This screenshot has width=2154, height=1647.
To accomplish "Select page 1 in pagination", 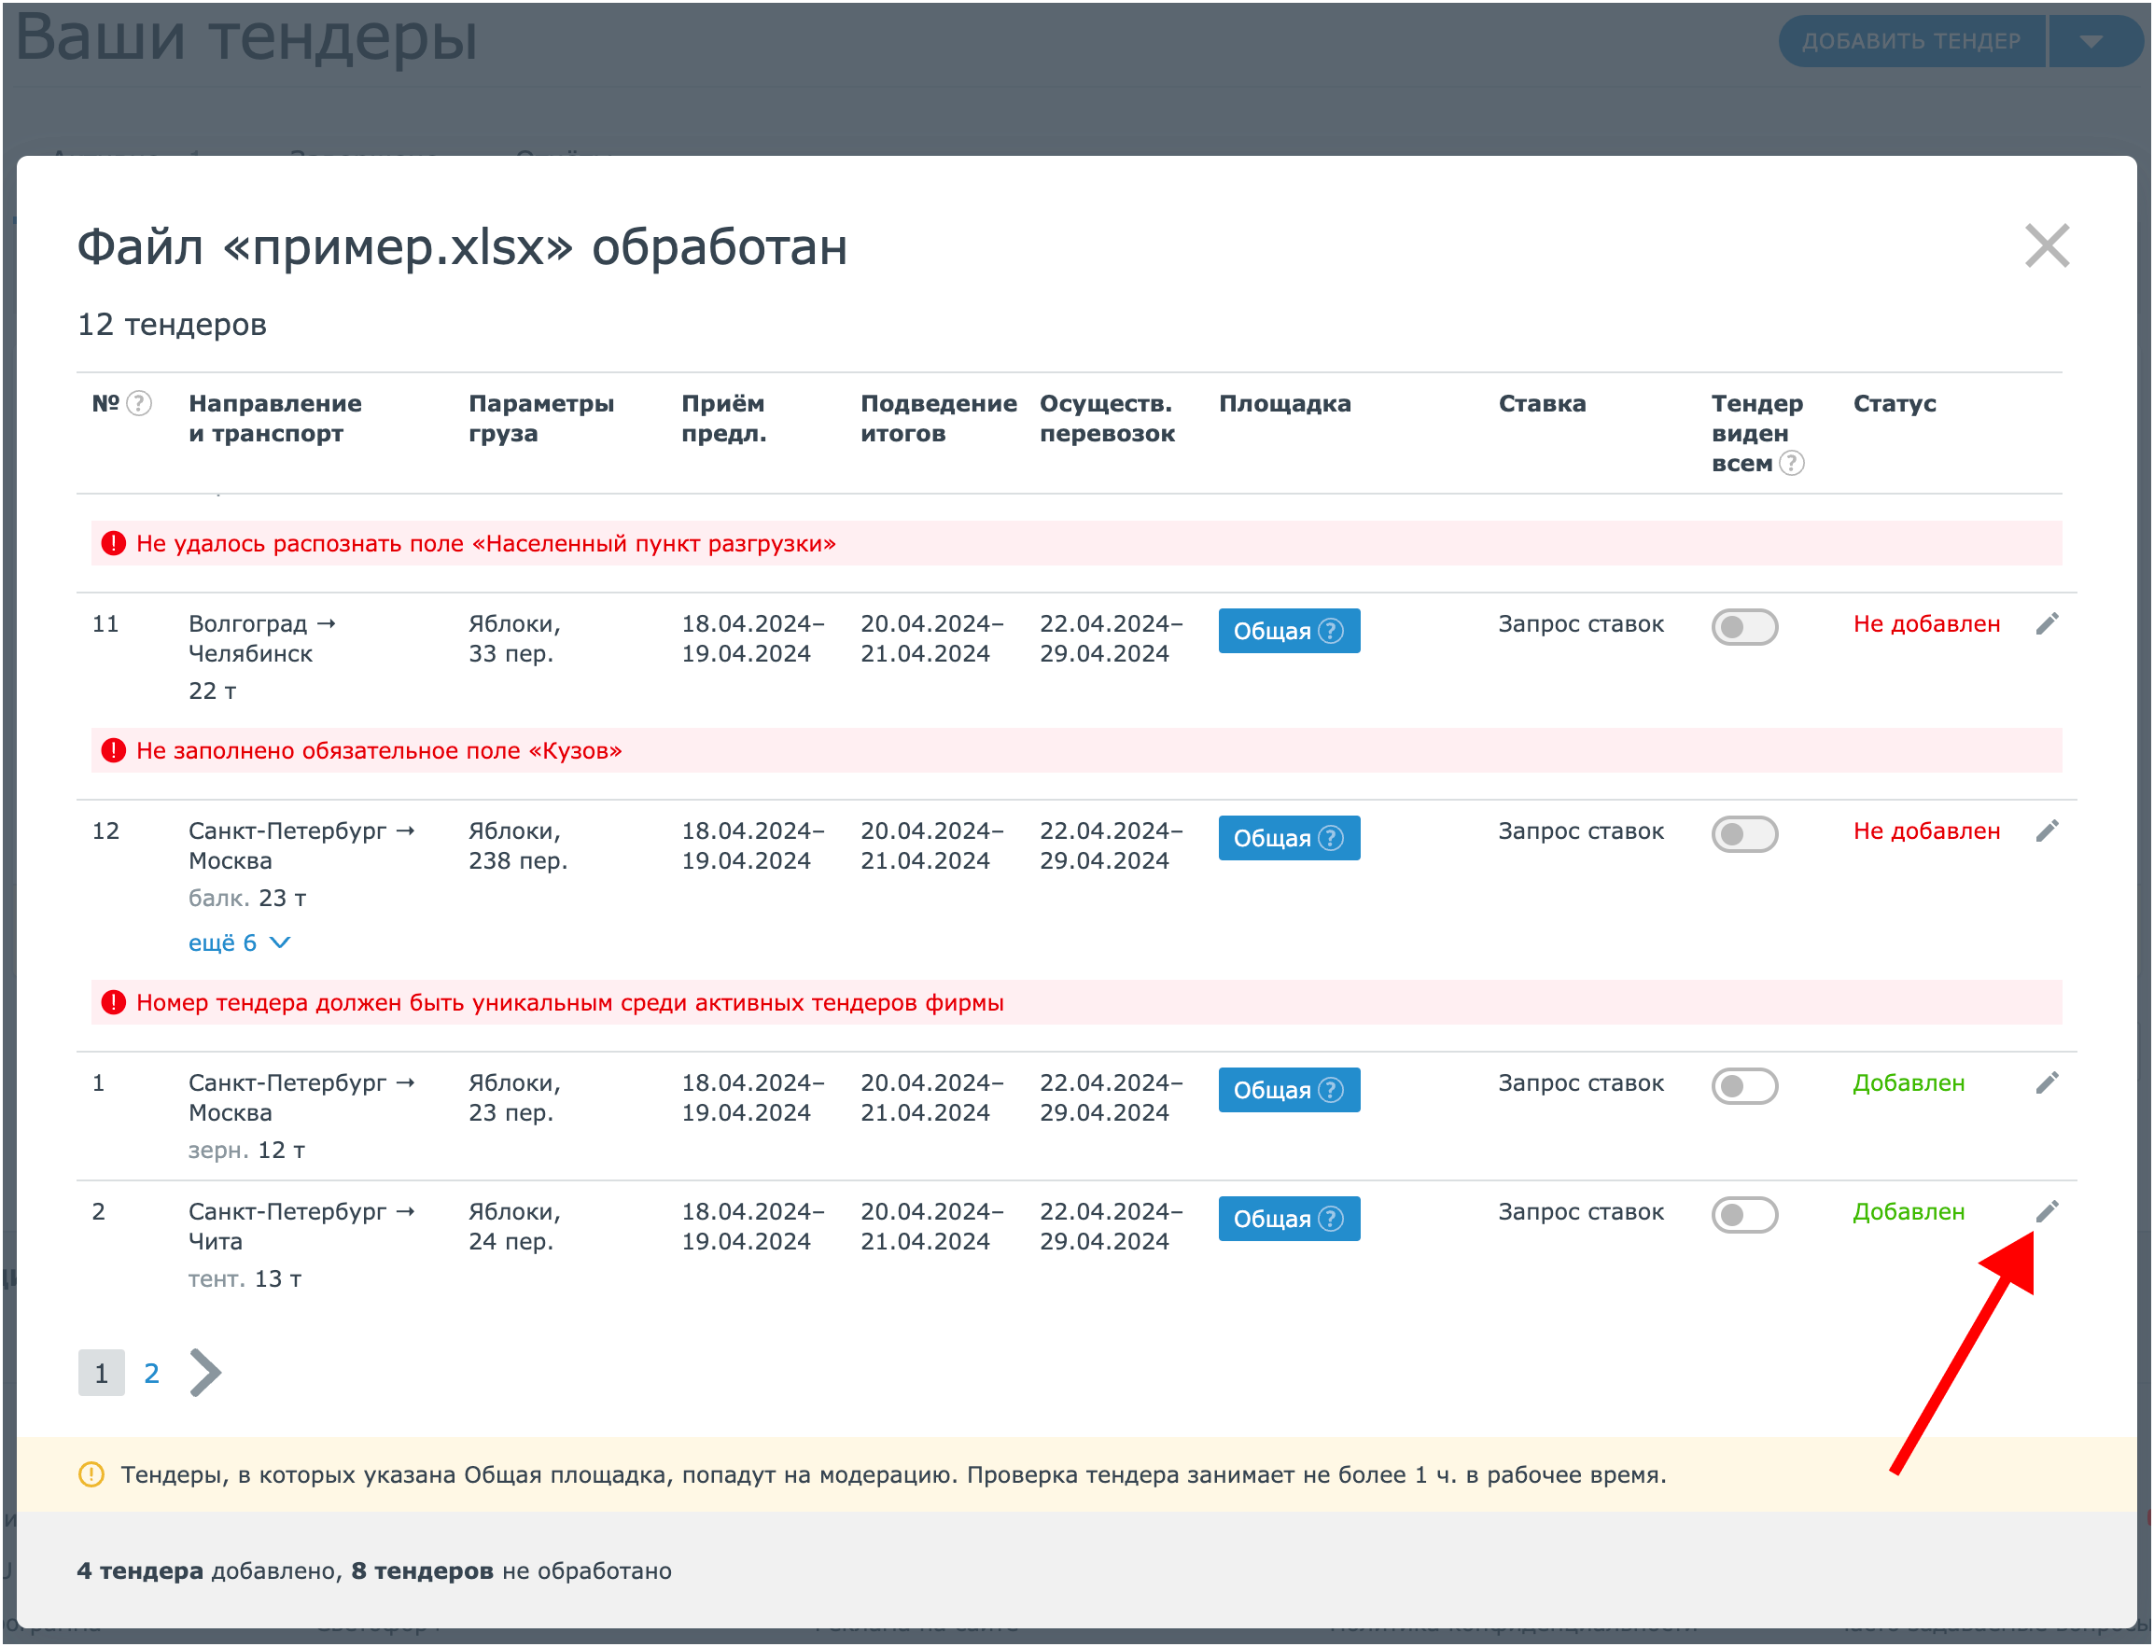I will (101, 1374).
